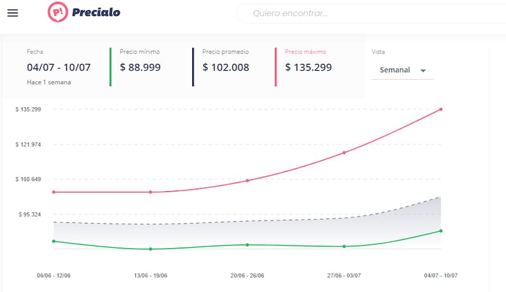This screenshot has width=506, height=292.
Task: Click the max price point for 04/07 - 10/07
Action: click(x=441, y=109)
